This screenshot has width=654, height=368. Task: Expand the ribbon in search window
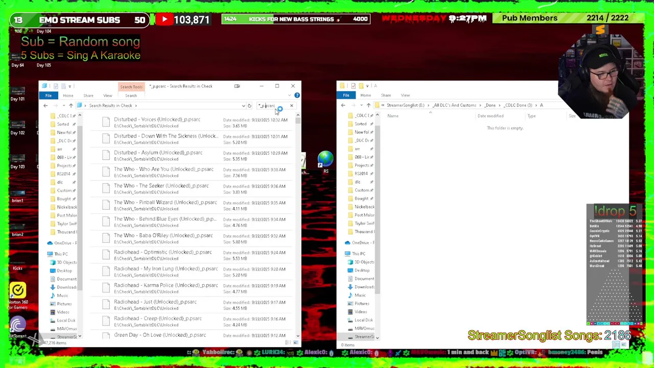click(290, 95)
